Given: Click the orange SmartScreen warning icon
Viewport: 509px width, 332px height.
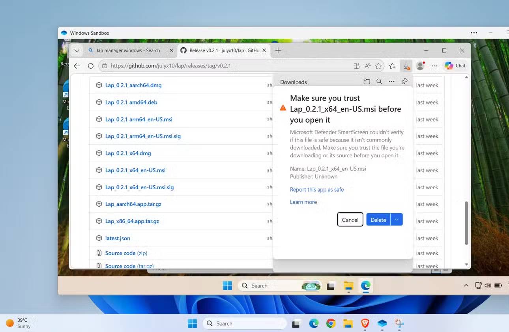Looking at the screenshot, I should click(283, 108).
